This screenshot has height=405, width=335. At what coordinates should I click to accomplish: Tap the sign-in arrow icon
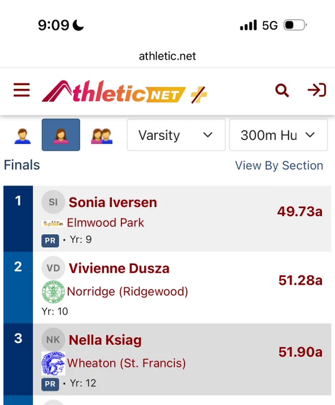tap(317, 90)
